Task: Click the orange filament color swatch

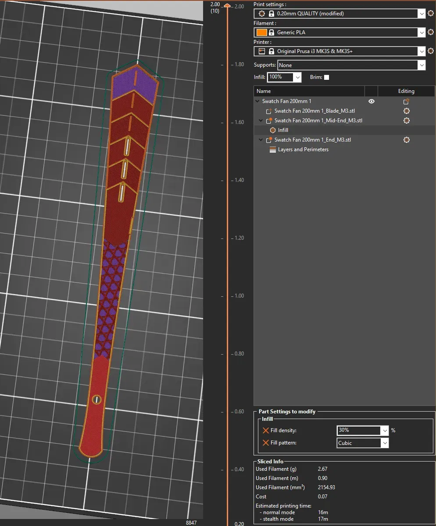Action: point(261,32)
